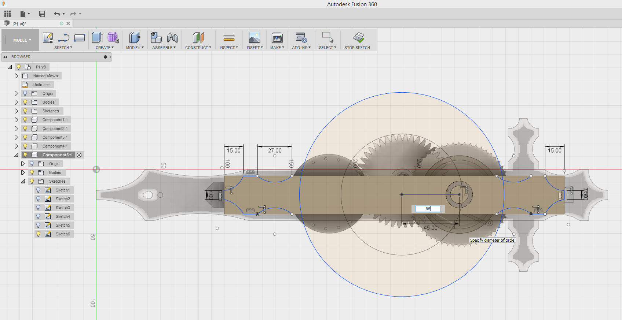Open the ASSEMBLE menu
Viewport: 622px width, 320px height.
(x=164, y=48)
